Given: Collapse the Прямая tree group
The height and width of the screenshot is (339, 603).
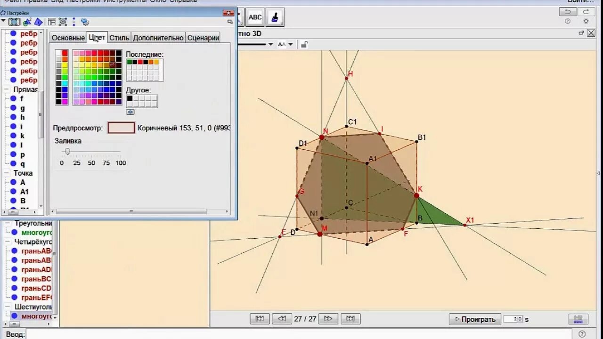Looking at the screenshot, I should pyautogui.click(x=7, y=89).
